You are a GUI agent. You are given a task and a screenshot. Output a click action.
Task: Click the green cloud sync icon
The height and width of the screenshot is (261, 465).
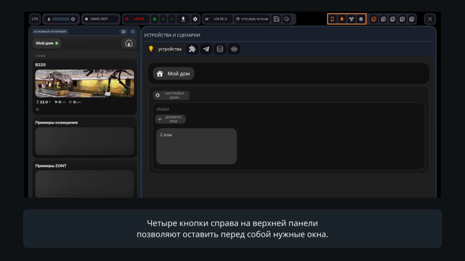[163, 19]
